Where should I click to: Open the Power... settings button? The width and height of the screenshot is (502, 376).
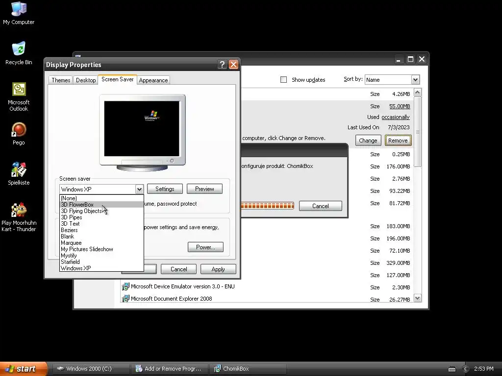tap(205, 247)
